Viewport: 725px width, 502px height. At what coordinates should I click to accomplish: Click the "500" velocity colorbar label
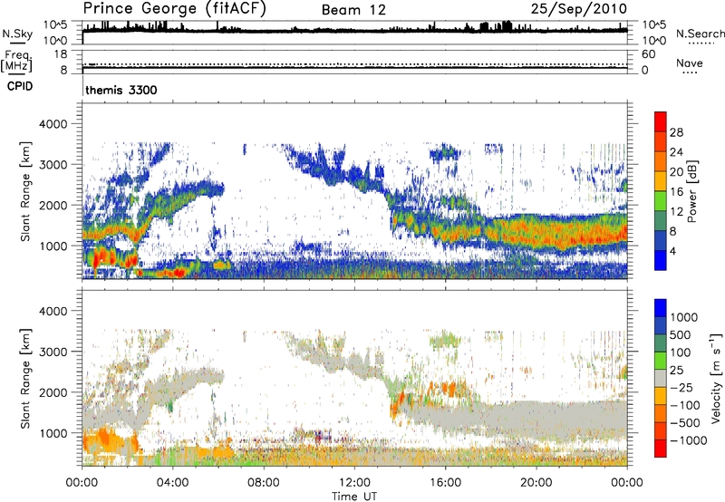[x=681, y=335]
